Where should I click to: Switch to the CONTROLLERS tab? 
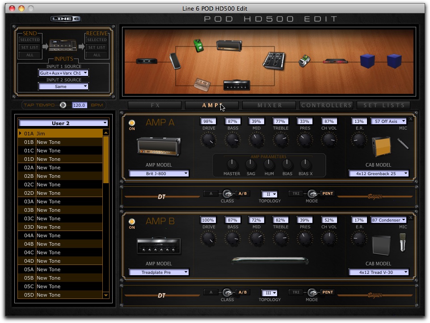pyautogui.click(x=326, y=105)
